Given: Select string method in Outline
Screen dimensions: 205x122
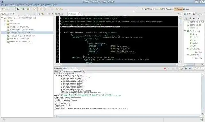Looking at the screenshot, I should click(x=193, y=34).
